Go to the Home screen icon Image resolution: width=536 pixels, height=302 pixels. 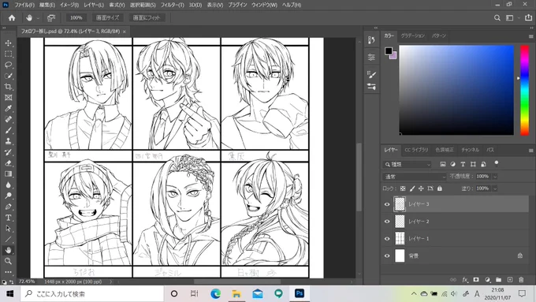point(12,18)
